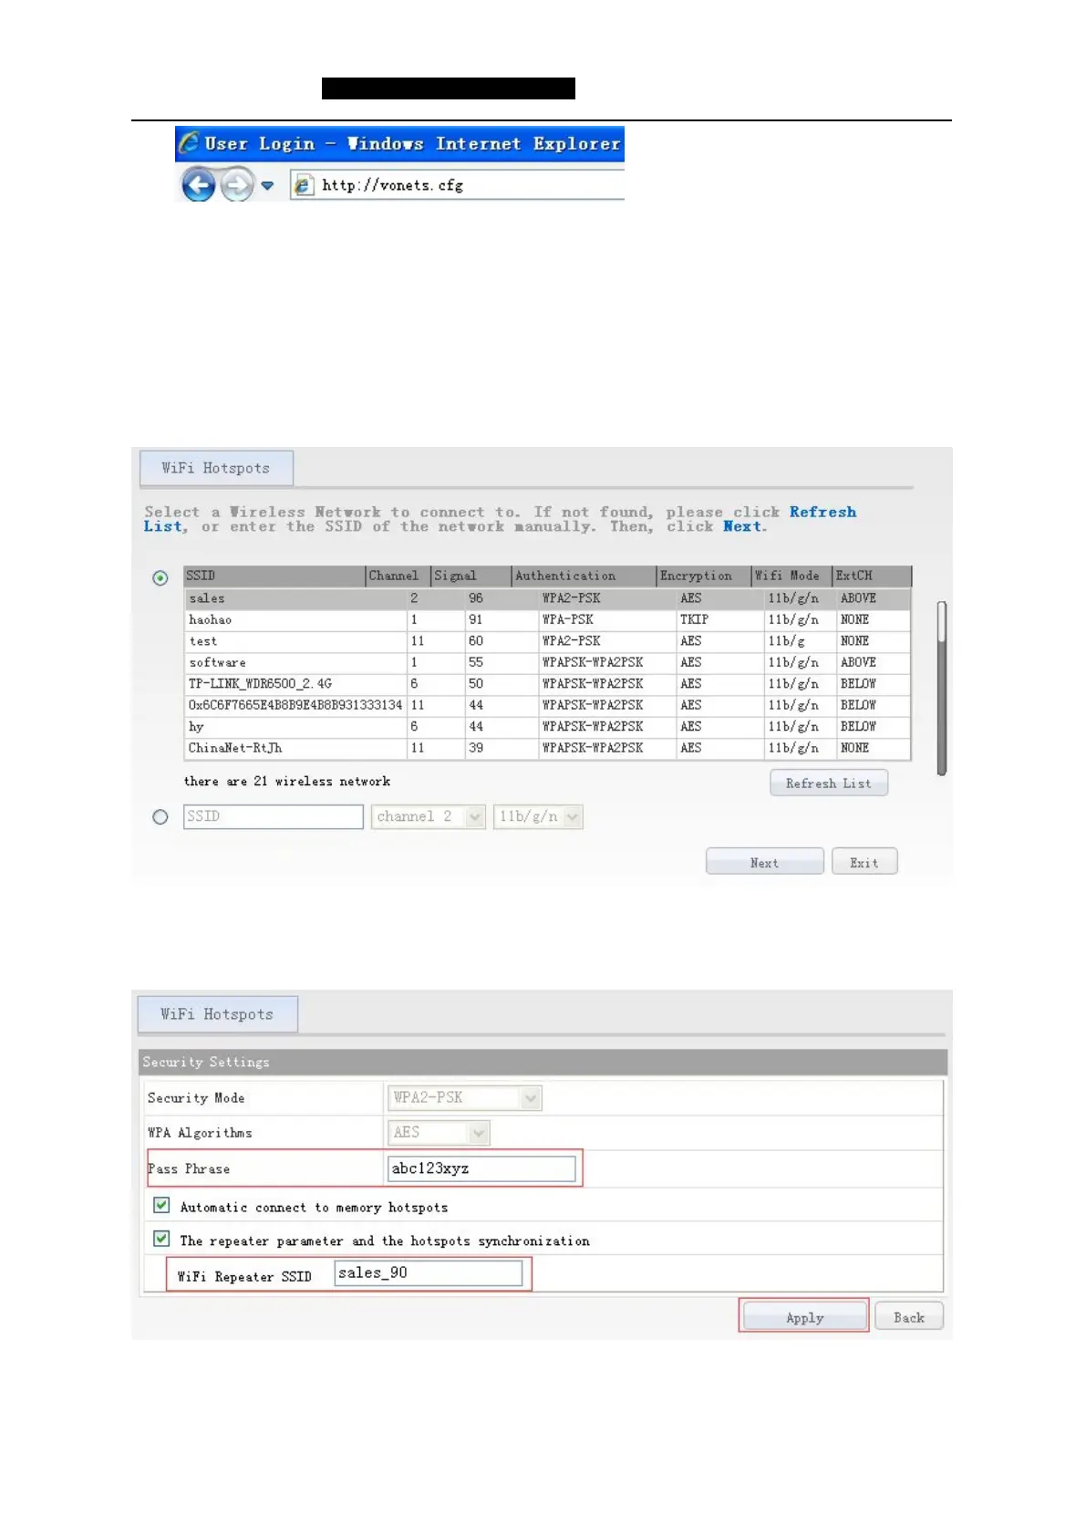Click the Refresh List button
The image size is (1086, 1536).
[x=829, y=784]
